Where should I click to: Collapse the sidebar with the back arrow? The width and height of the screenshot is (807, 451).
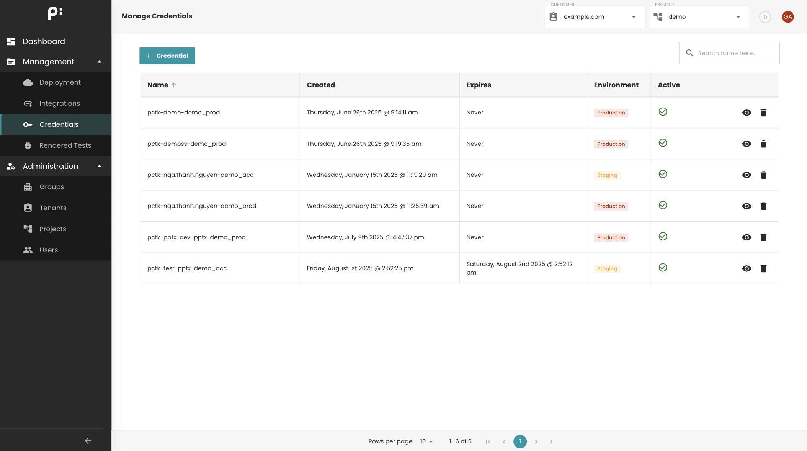click(88, 441)
